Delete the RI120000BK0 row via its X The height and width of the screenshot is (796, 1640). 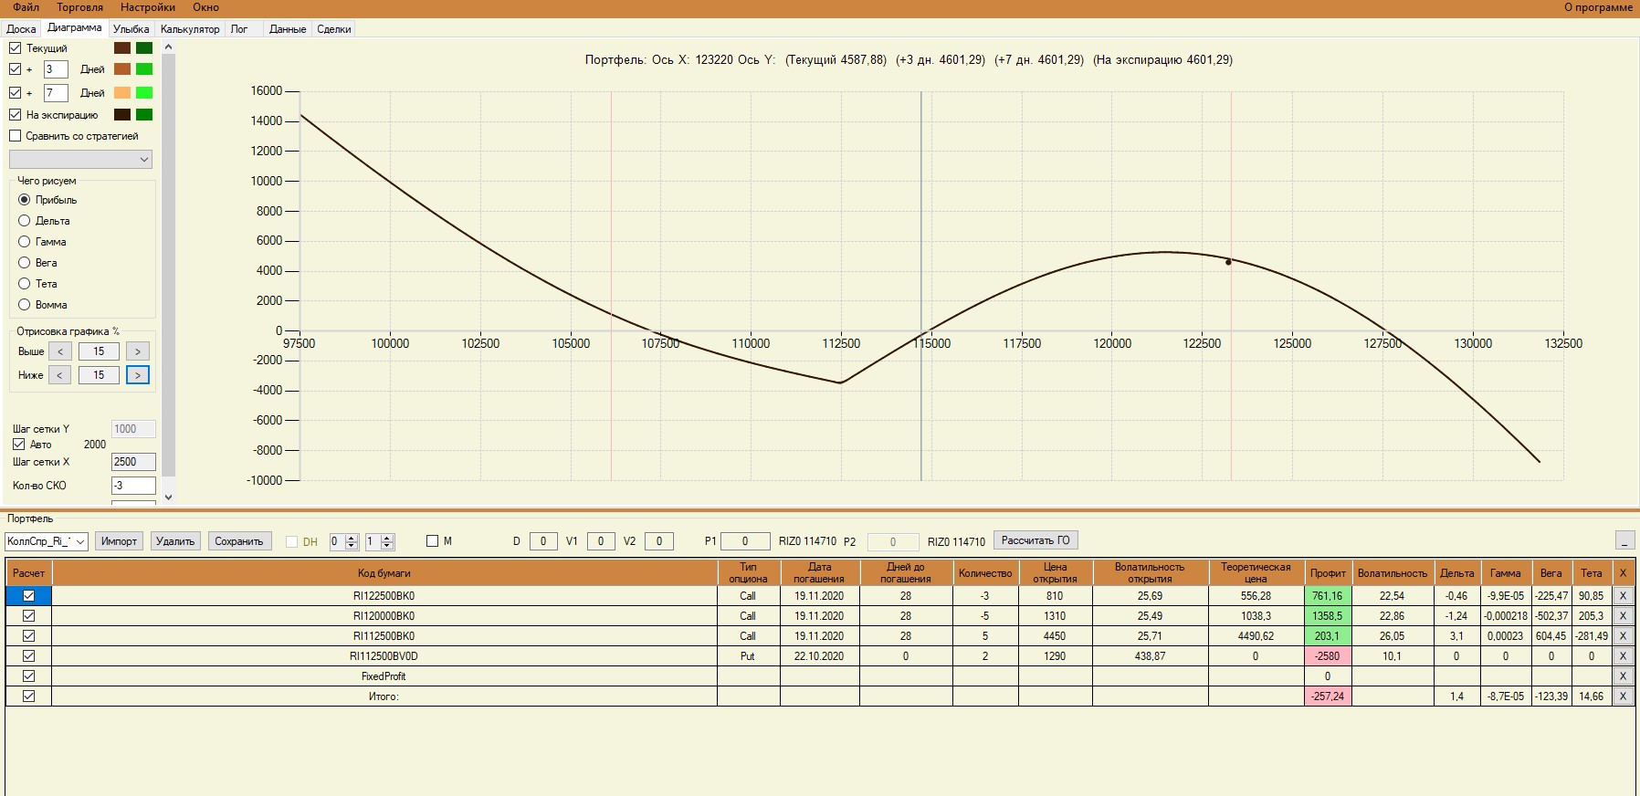(x=1623, y=616)
